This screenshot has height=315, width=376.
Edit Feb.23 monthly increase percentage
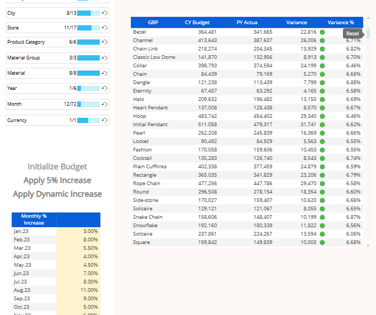[78, 240]
